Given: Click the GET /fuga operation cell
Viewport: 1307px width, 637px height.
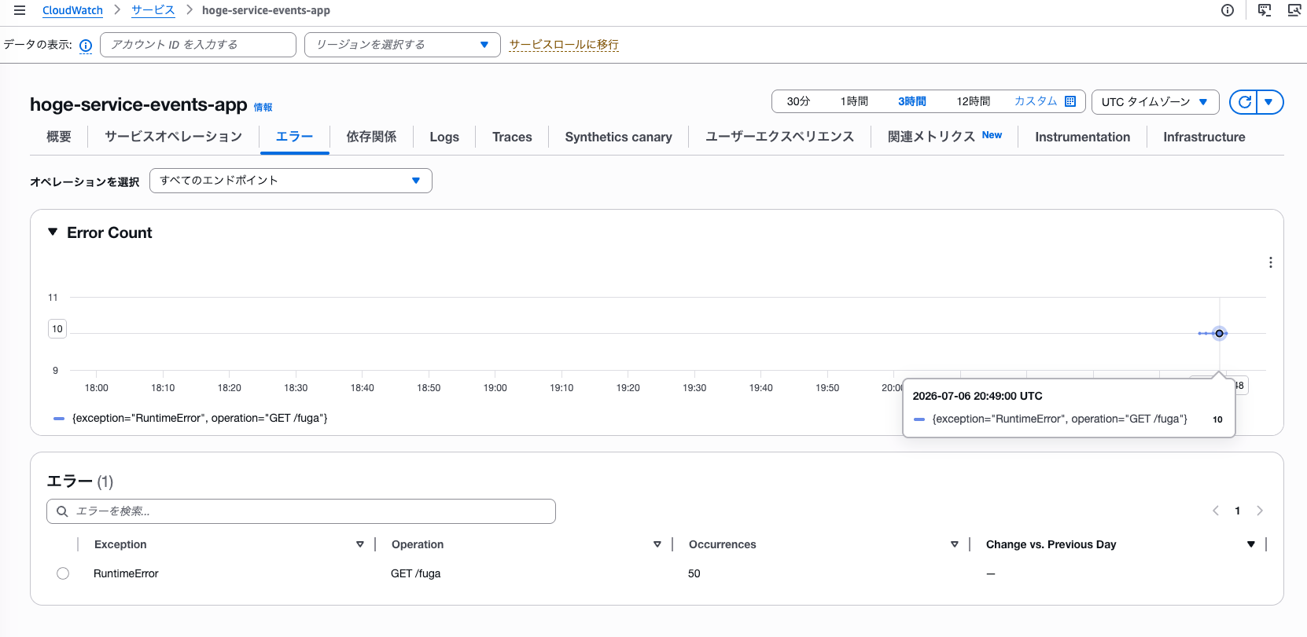Looking at the screenshot, I should [x=416, y=573].
